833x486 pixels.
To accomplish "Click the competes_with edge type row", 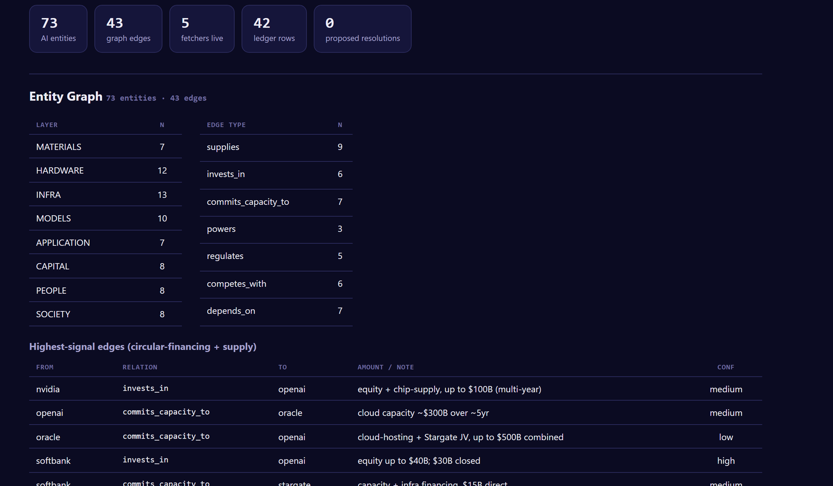I will [276, 284].
